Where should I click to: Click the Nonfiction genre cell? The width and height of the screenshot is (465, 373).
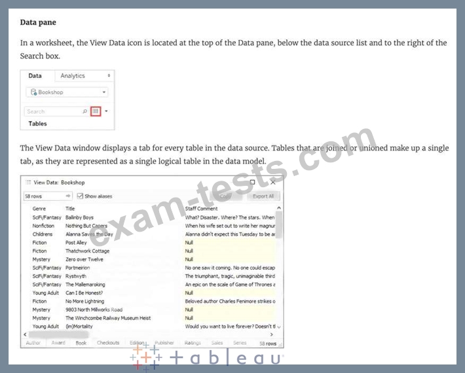[43, 226]
